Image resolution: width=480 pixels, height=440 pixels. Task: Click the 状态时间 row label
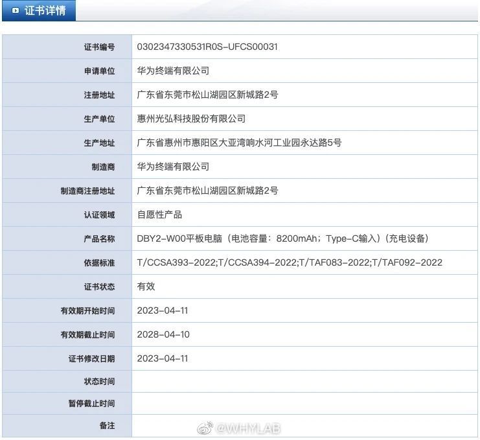point(100,382)
